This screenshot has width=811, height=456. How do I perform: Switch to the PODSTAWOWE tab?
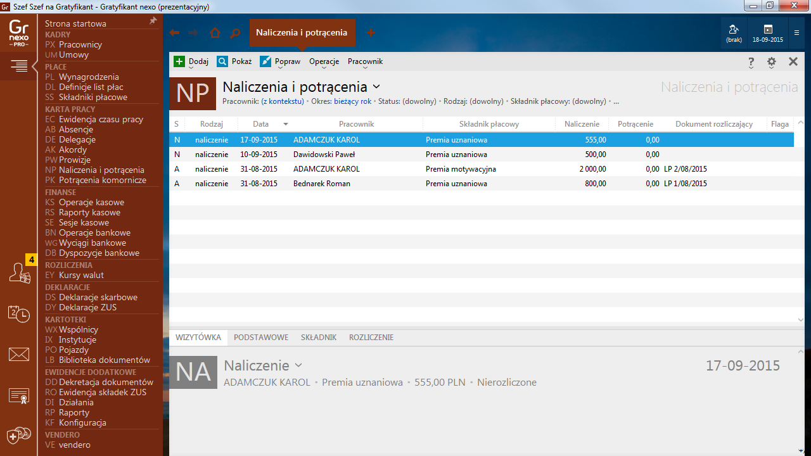point(261,338)
